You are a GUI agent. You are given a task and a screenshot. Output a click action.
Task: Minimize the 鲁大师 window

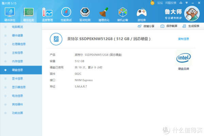tap(193, 3)
